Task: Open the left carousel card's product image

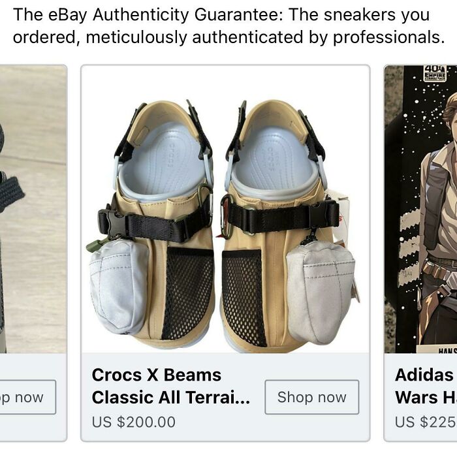Action: coord(33,209)
